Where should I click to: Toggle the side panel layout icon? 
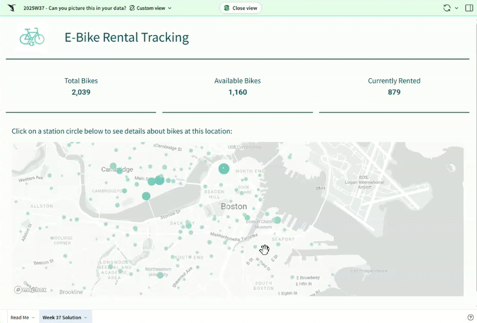(469, 8)
